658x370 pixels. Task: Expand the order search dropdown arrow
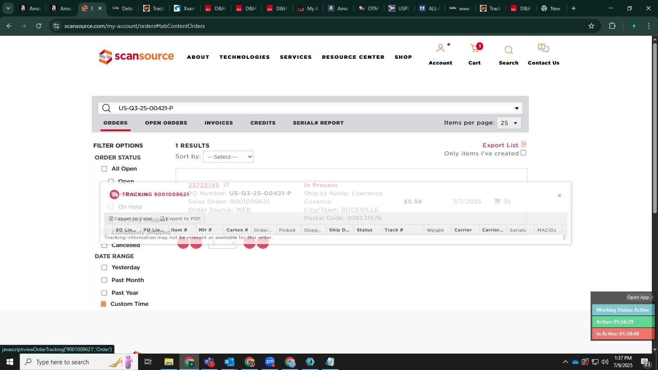tap(517, 108)
